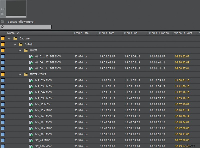Collapse the A-Roll bin triangle
Image resolution: width=200 pixels, height=148 pixels.
[14, 44]
